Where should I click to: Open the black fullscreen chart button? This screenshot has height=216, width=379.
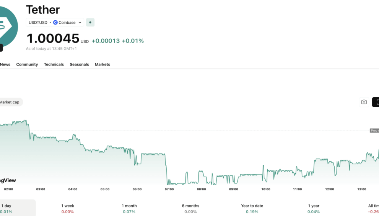[x=376, y=102]
